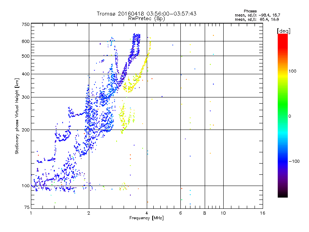Click the colorbar '100' tick label
Screen dimensions: 309x232
(x=292, y=71)
